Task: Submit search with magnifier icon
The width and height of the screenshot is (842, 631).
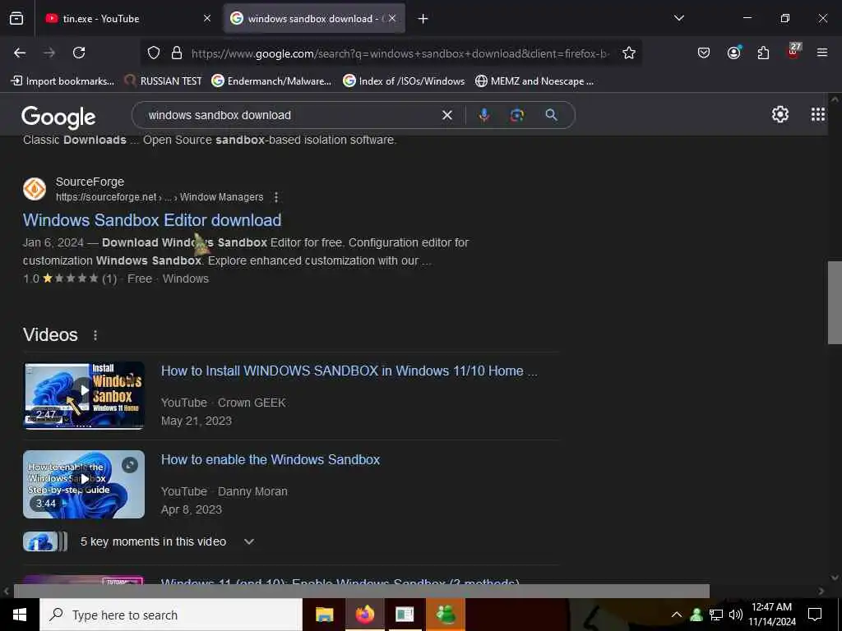Action: click(552, 115)
